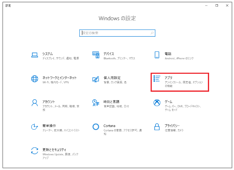Click the 'Android、iPhone のリンク' description
The width and height of the screenshot is (234, 170).
179,58
